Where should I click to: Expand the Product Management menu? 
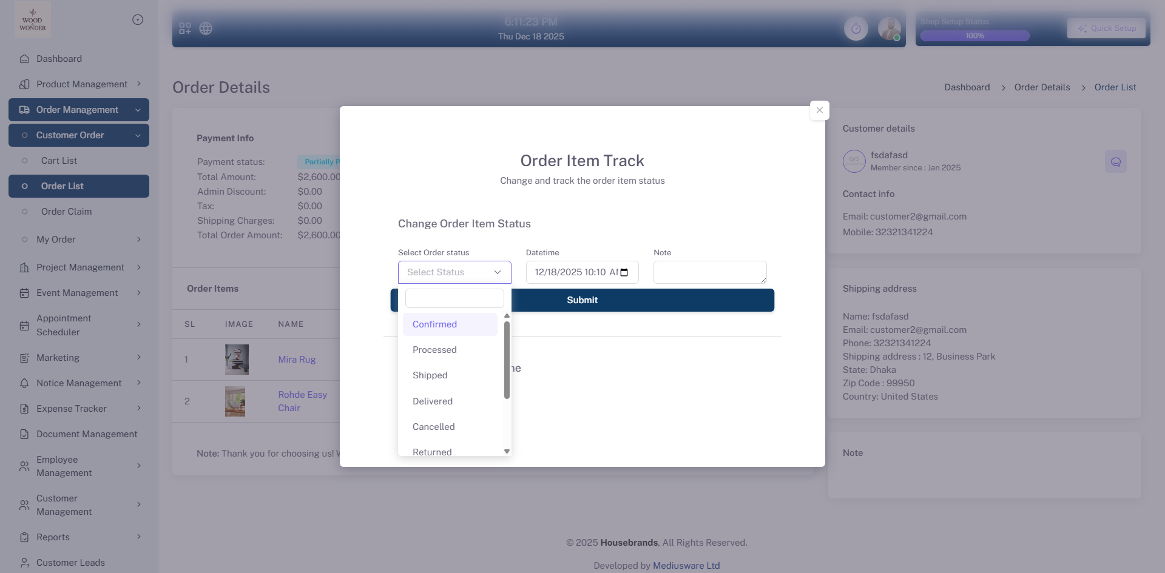tap(82, 84)
